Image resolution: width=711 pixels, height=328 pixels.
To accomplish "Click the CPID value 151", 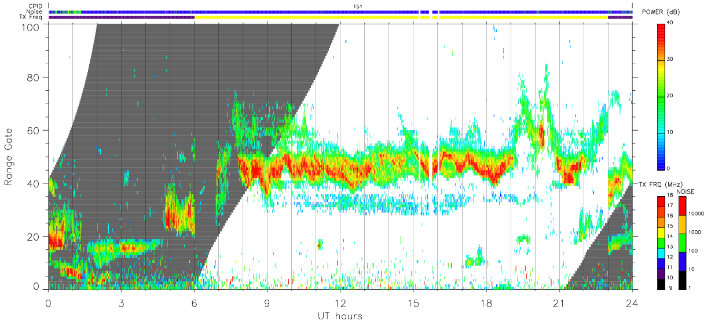I will pos(358,6).
